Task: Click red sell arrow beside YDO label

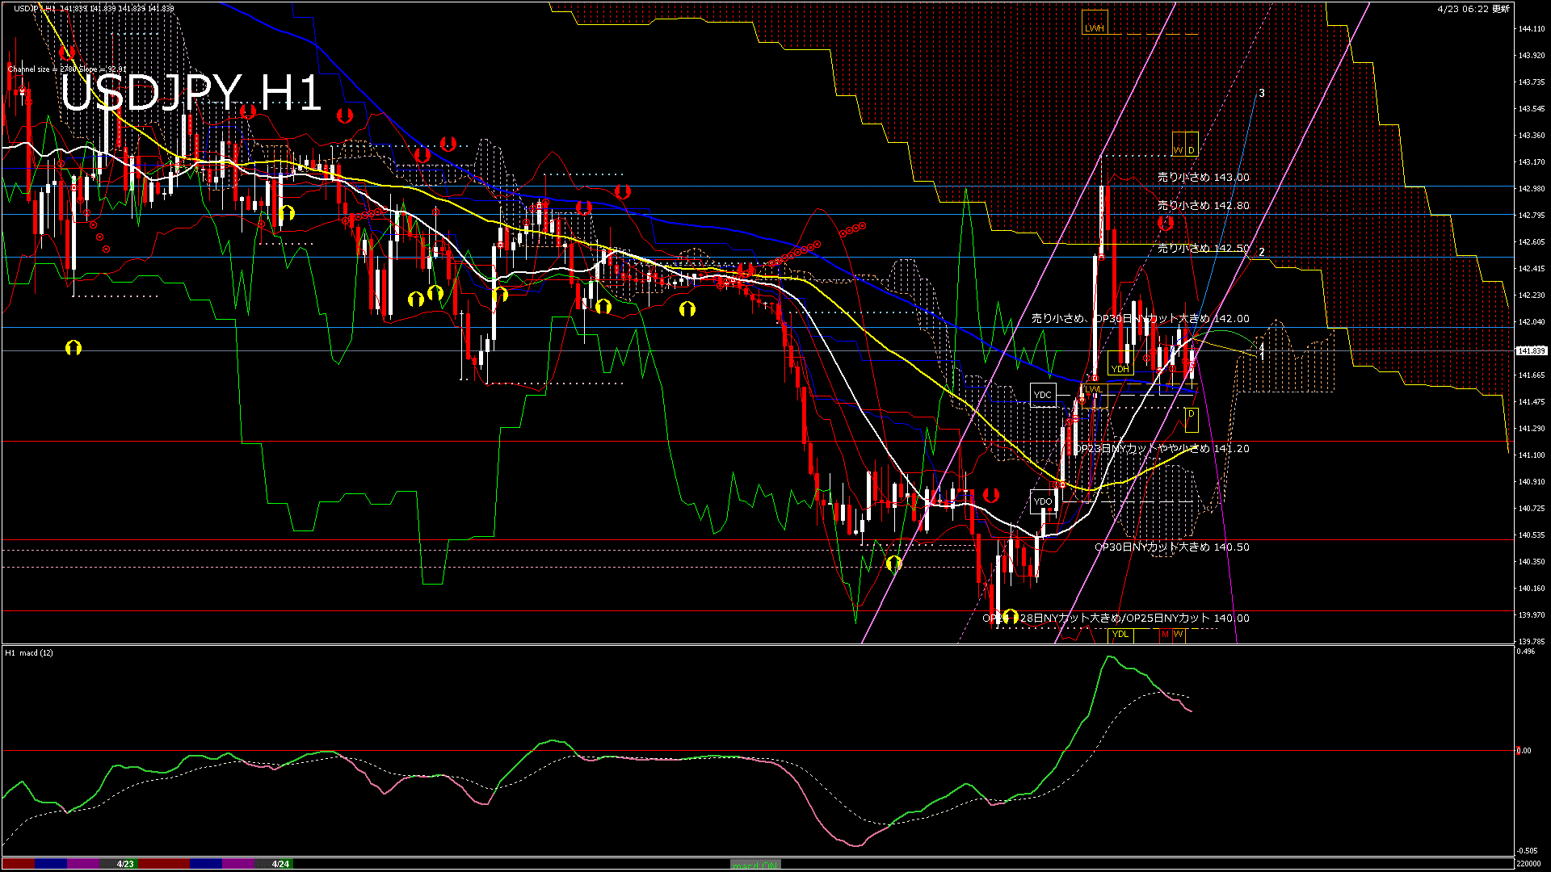Action: pos(991,495)
